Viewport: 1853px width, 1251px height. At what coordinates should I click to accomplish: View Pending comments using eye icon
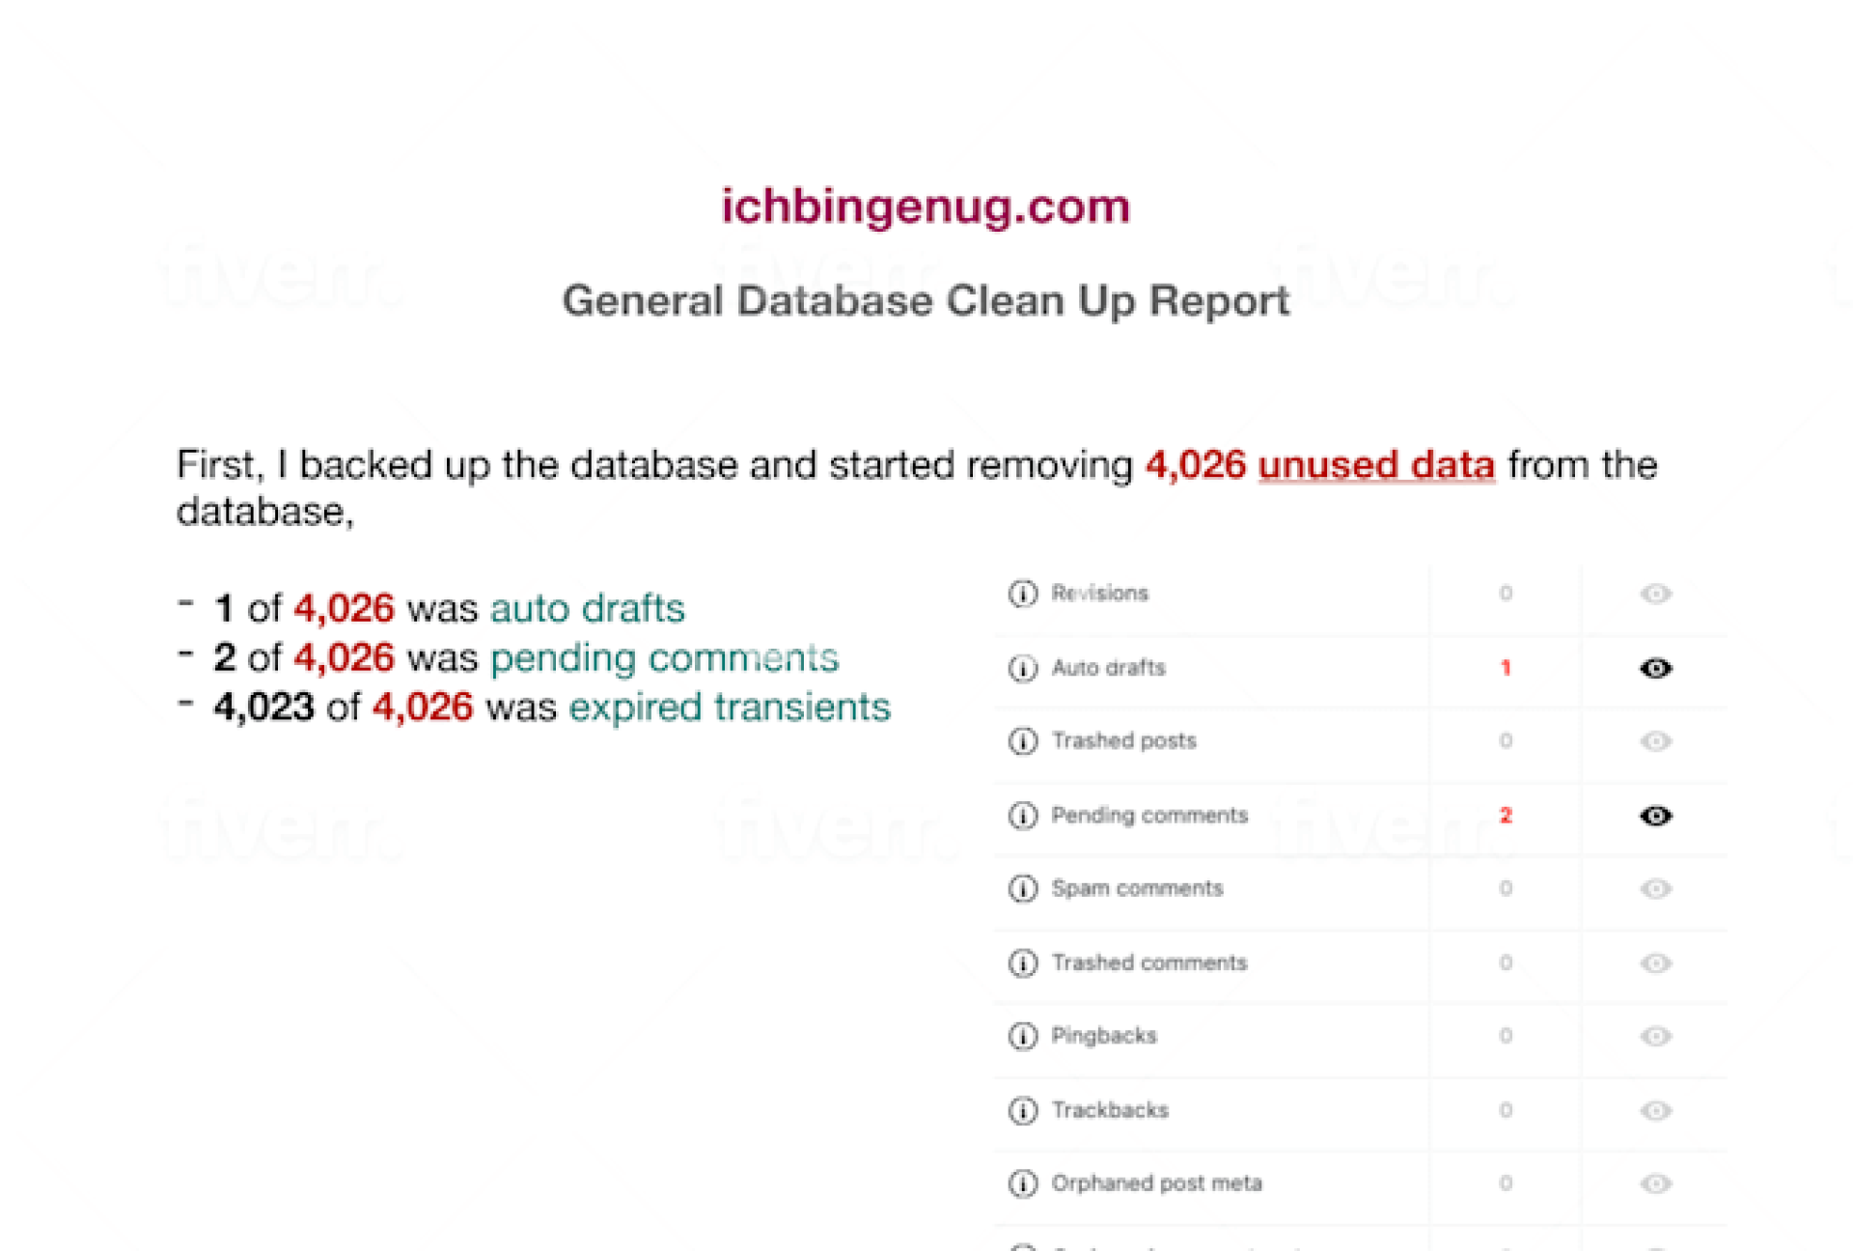1655,816
